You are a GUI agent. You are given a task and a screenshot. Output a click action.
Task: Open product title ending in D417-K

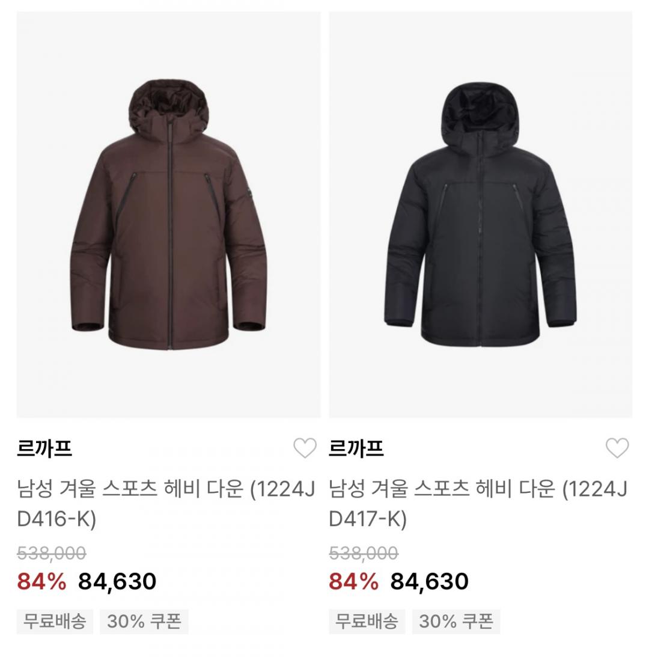click(x=478, y=504)
